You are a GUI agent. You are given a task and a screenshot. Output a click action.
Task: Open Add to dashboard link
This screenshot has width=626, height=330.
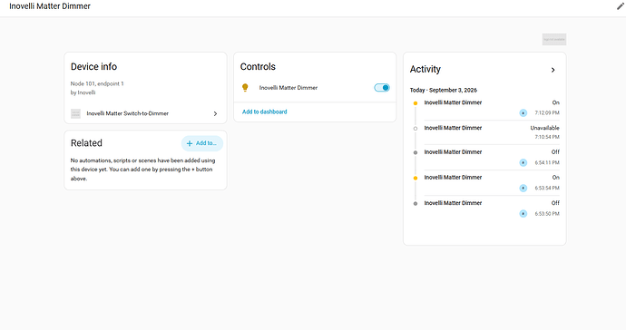click(x=264, y=112)
